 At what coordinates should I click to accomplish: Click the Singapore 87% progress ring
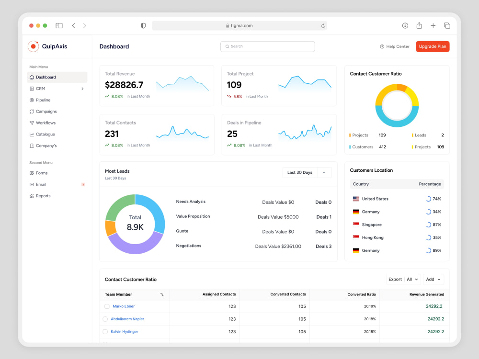pyautogui.click(x=428, y=224)
